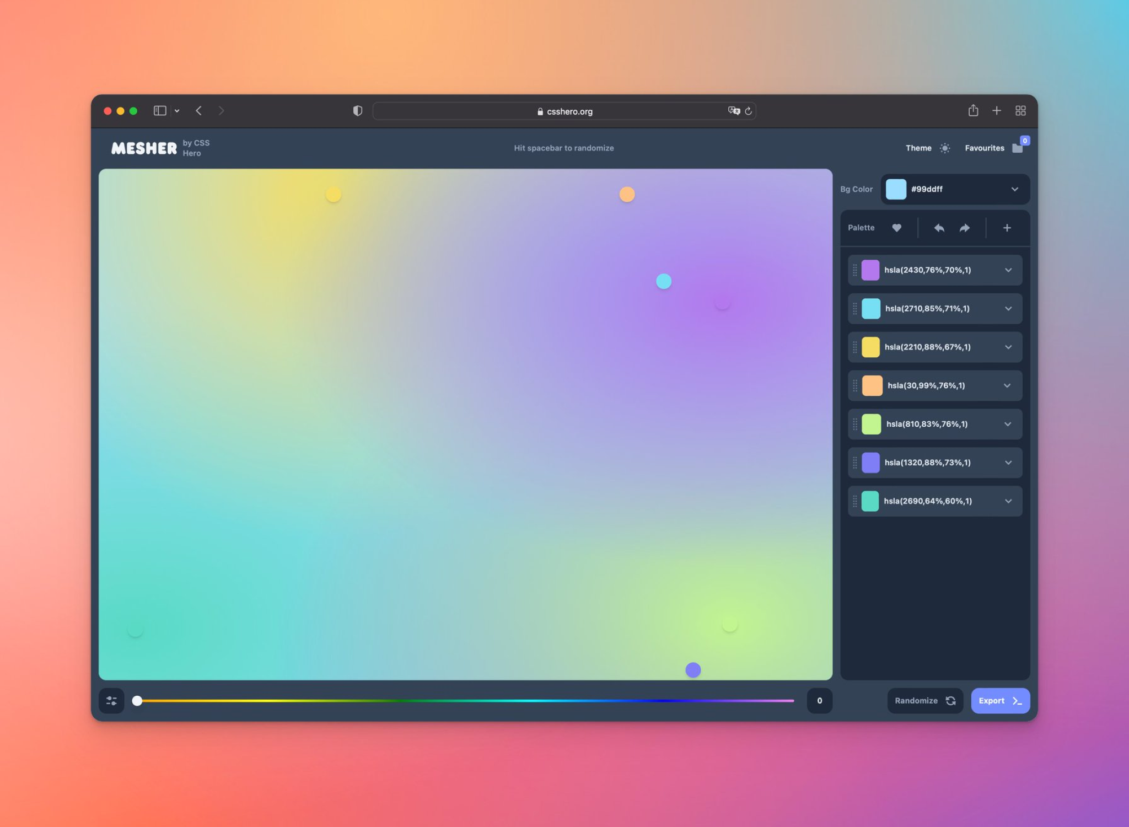Screen dimensions: 1129x827
Task: Click the Randomize button
Action: click(x=925, y=701)
